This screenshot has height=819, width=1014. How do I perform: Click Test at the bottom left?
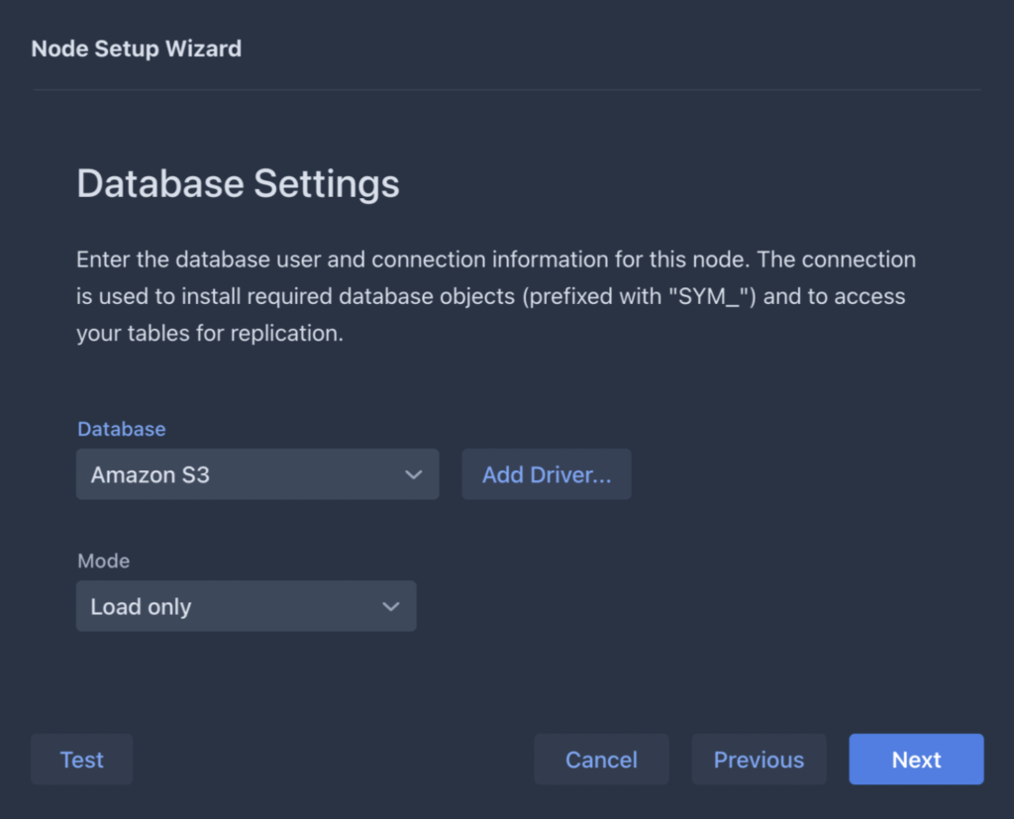coord(81,759)
